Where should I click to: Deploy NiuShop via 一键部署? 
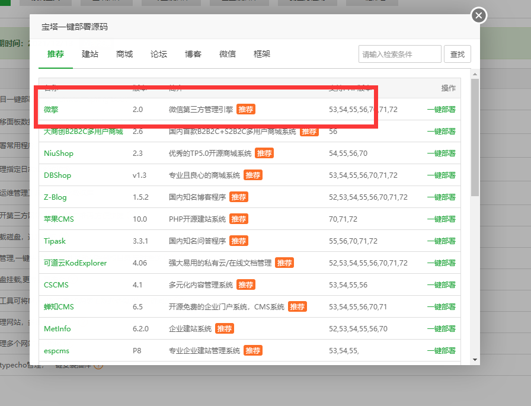442,154
